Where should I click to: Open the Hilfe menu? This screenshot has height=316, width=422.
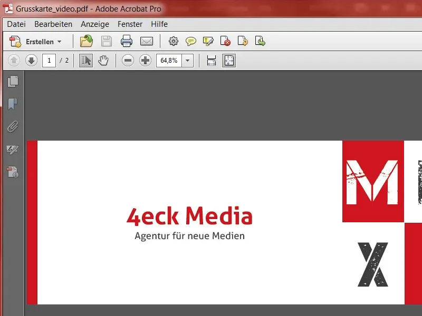(x=159, y=24)
